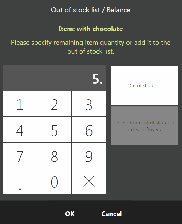Enter digit 6 using the keypad
182x224 pixels.
click(89, 130)
